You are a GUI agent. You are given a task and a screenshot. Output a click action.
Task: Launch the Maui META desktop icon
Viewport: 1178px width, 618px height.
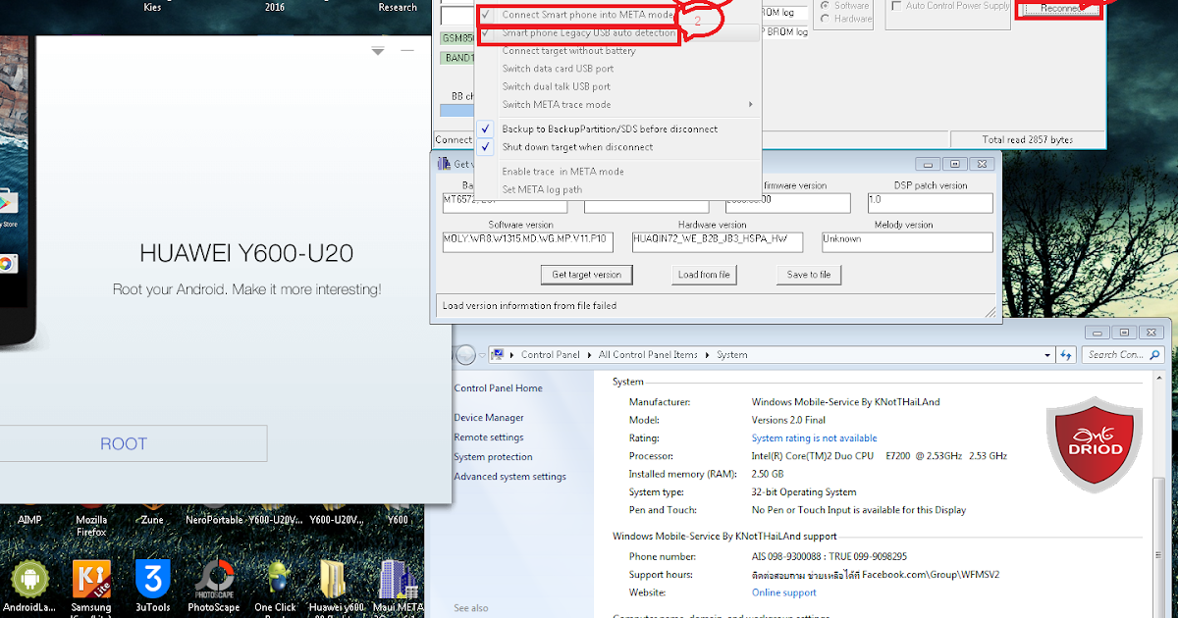coord(399,579)
